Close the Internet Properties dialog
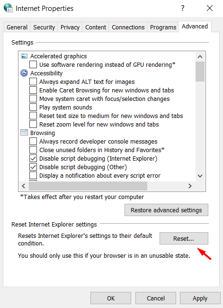This screenshot has height=308, width=223. [210, 8]
